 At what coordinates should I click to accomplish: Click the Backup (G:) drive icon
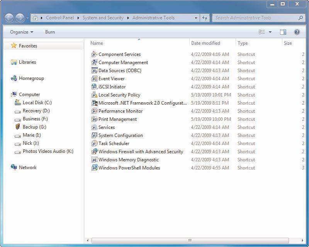coord(18,127)
